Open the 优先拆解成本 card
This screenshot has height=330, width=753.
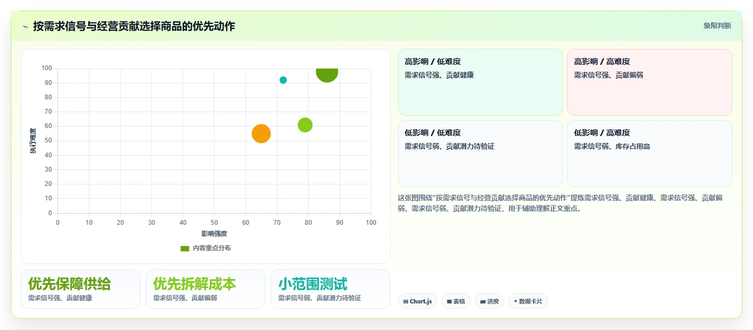pos(205,289)
